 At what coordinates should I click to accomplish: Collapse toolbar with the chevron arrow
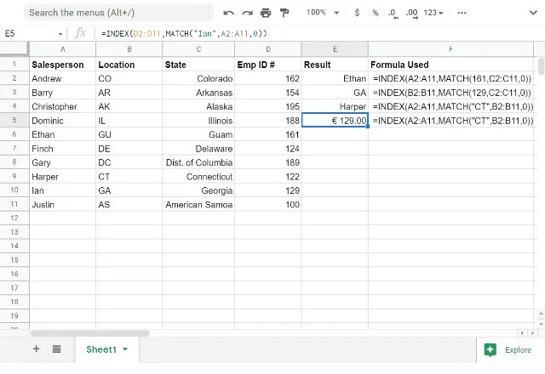(x=533, y=13)
